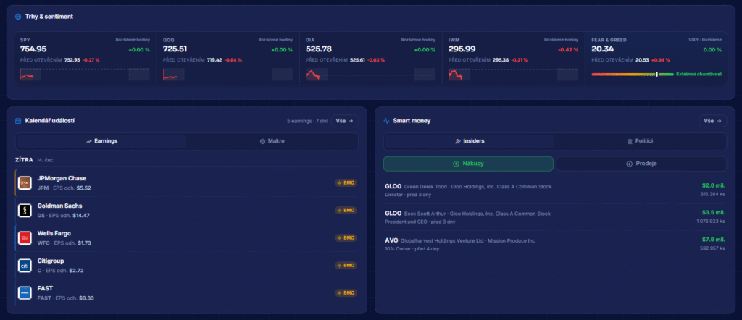This screenshot has width=742, height=320.
Task: Click the BMO badge for Goldman Sachs
Action: pyautogui.click(x=346, y=211)
